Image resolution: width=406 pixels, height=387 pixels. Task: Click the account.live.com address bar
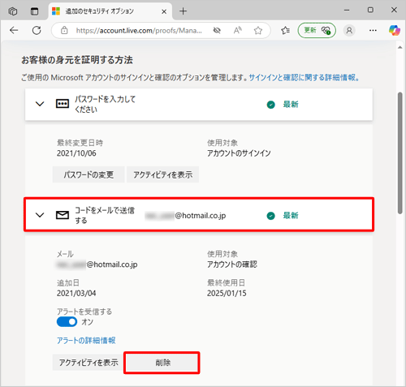tap(139, 31)
